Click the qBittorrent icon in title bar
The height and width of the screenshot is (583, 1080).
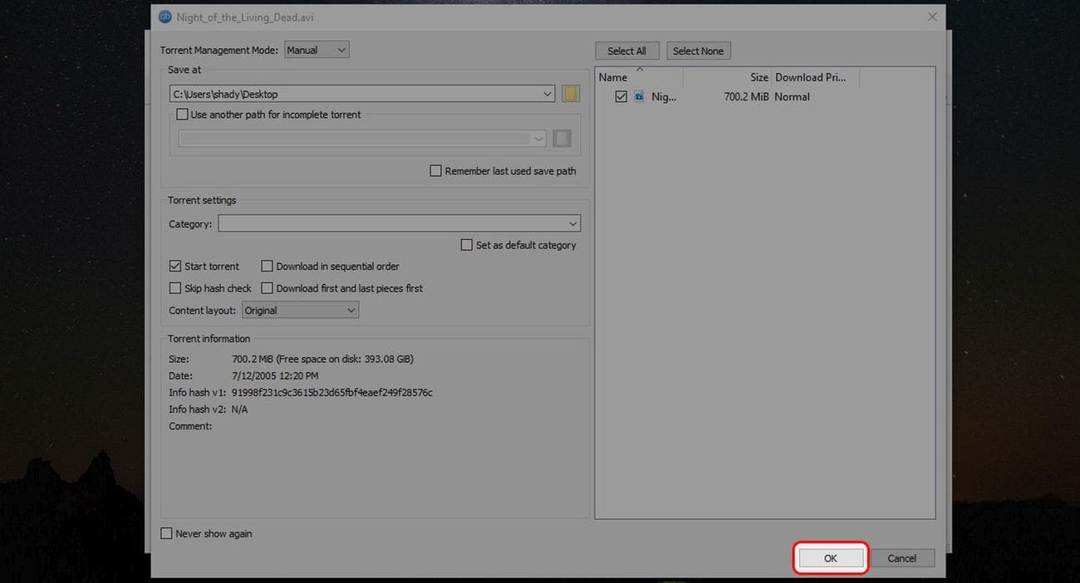tap(164, 17)
